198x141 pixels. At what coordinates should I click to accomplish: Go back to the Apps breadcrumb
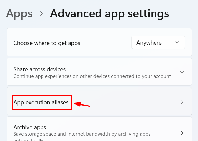click(19, 14)
